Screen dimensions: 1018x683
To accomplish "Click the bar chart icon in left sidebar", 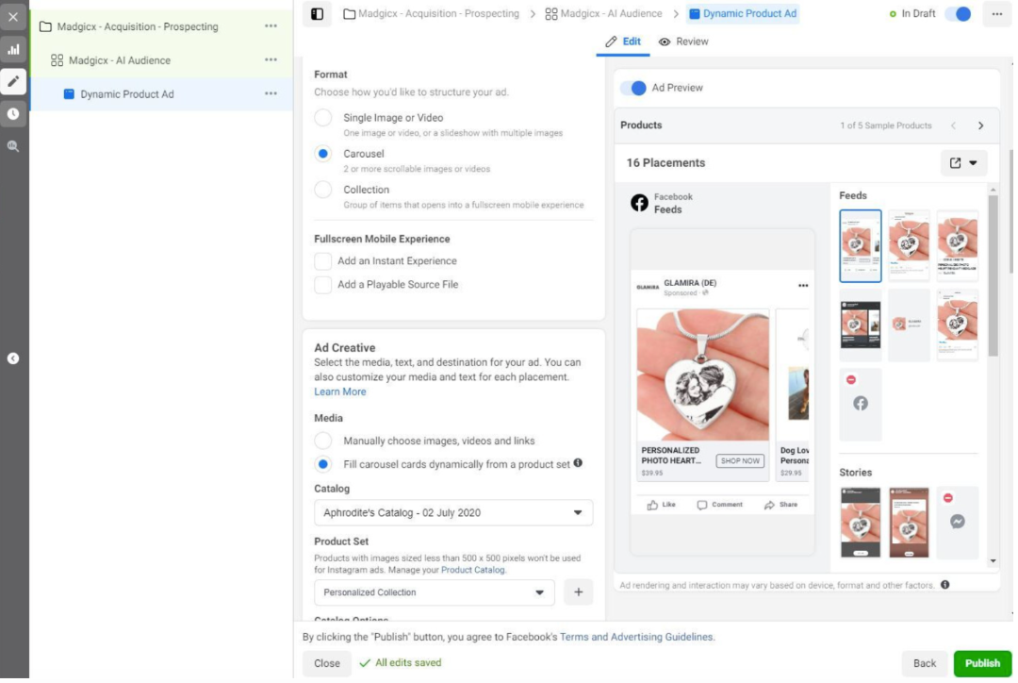I will tap(13, 49).
